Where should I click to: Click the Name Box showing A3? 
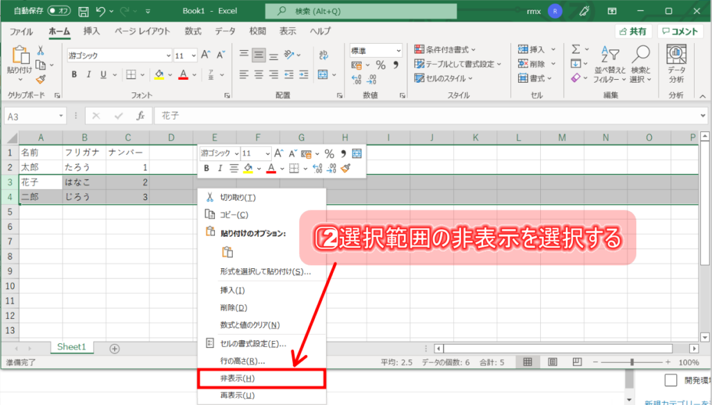pos(31,116)
